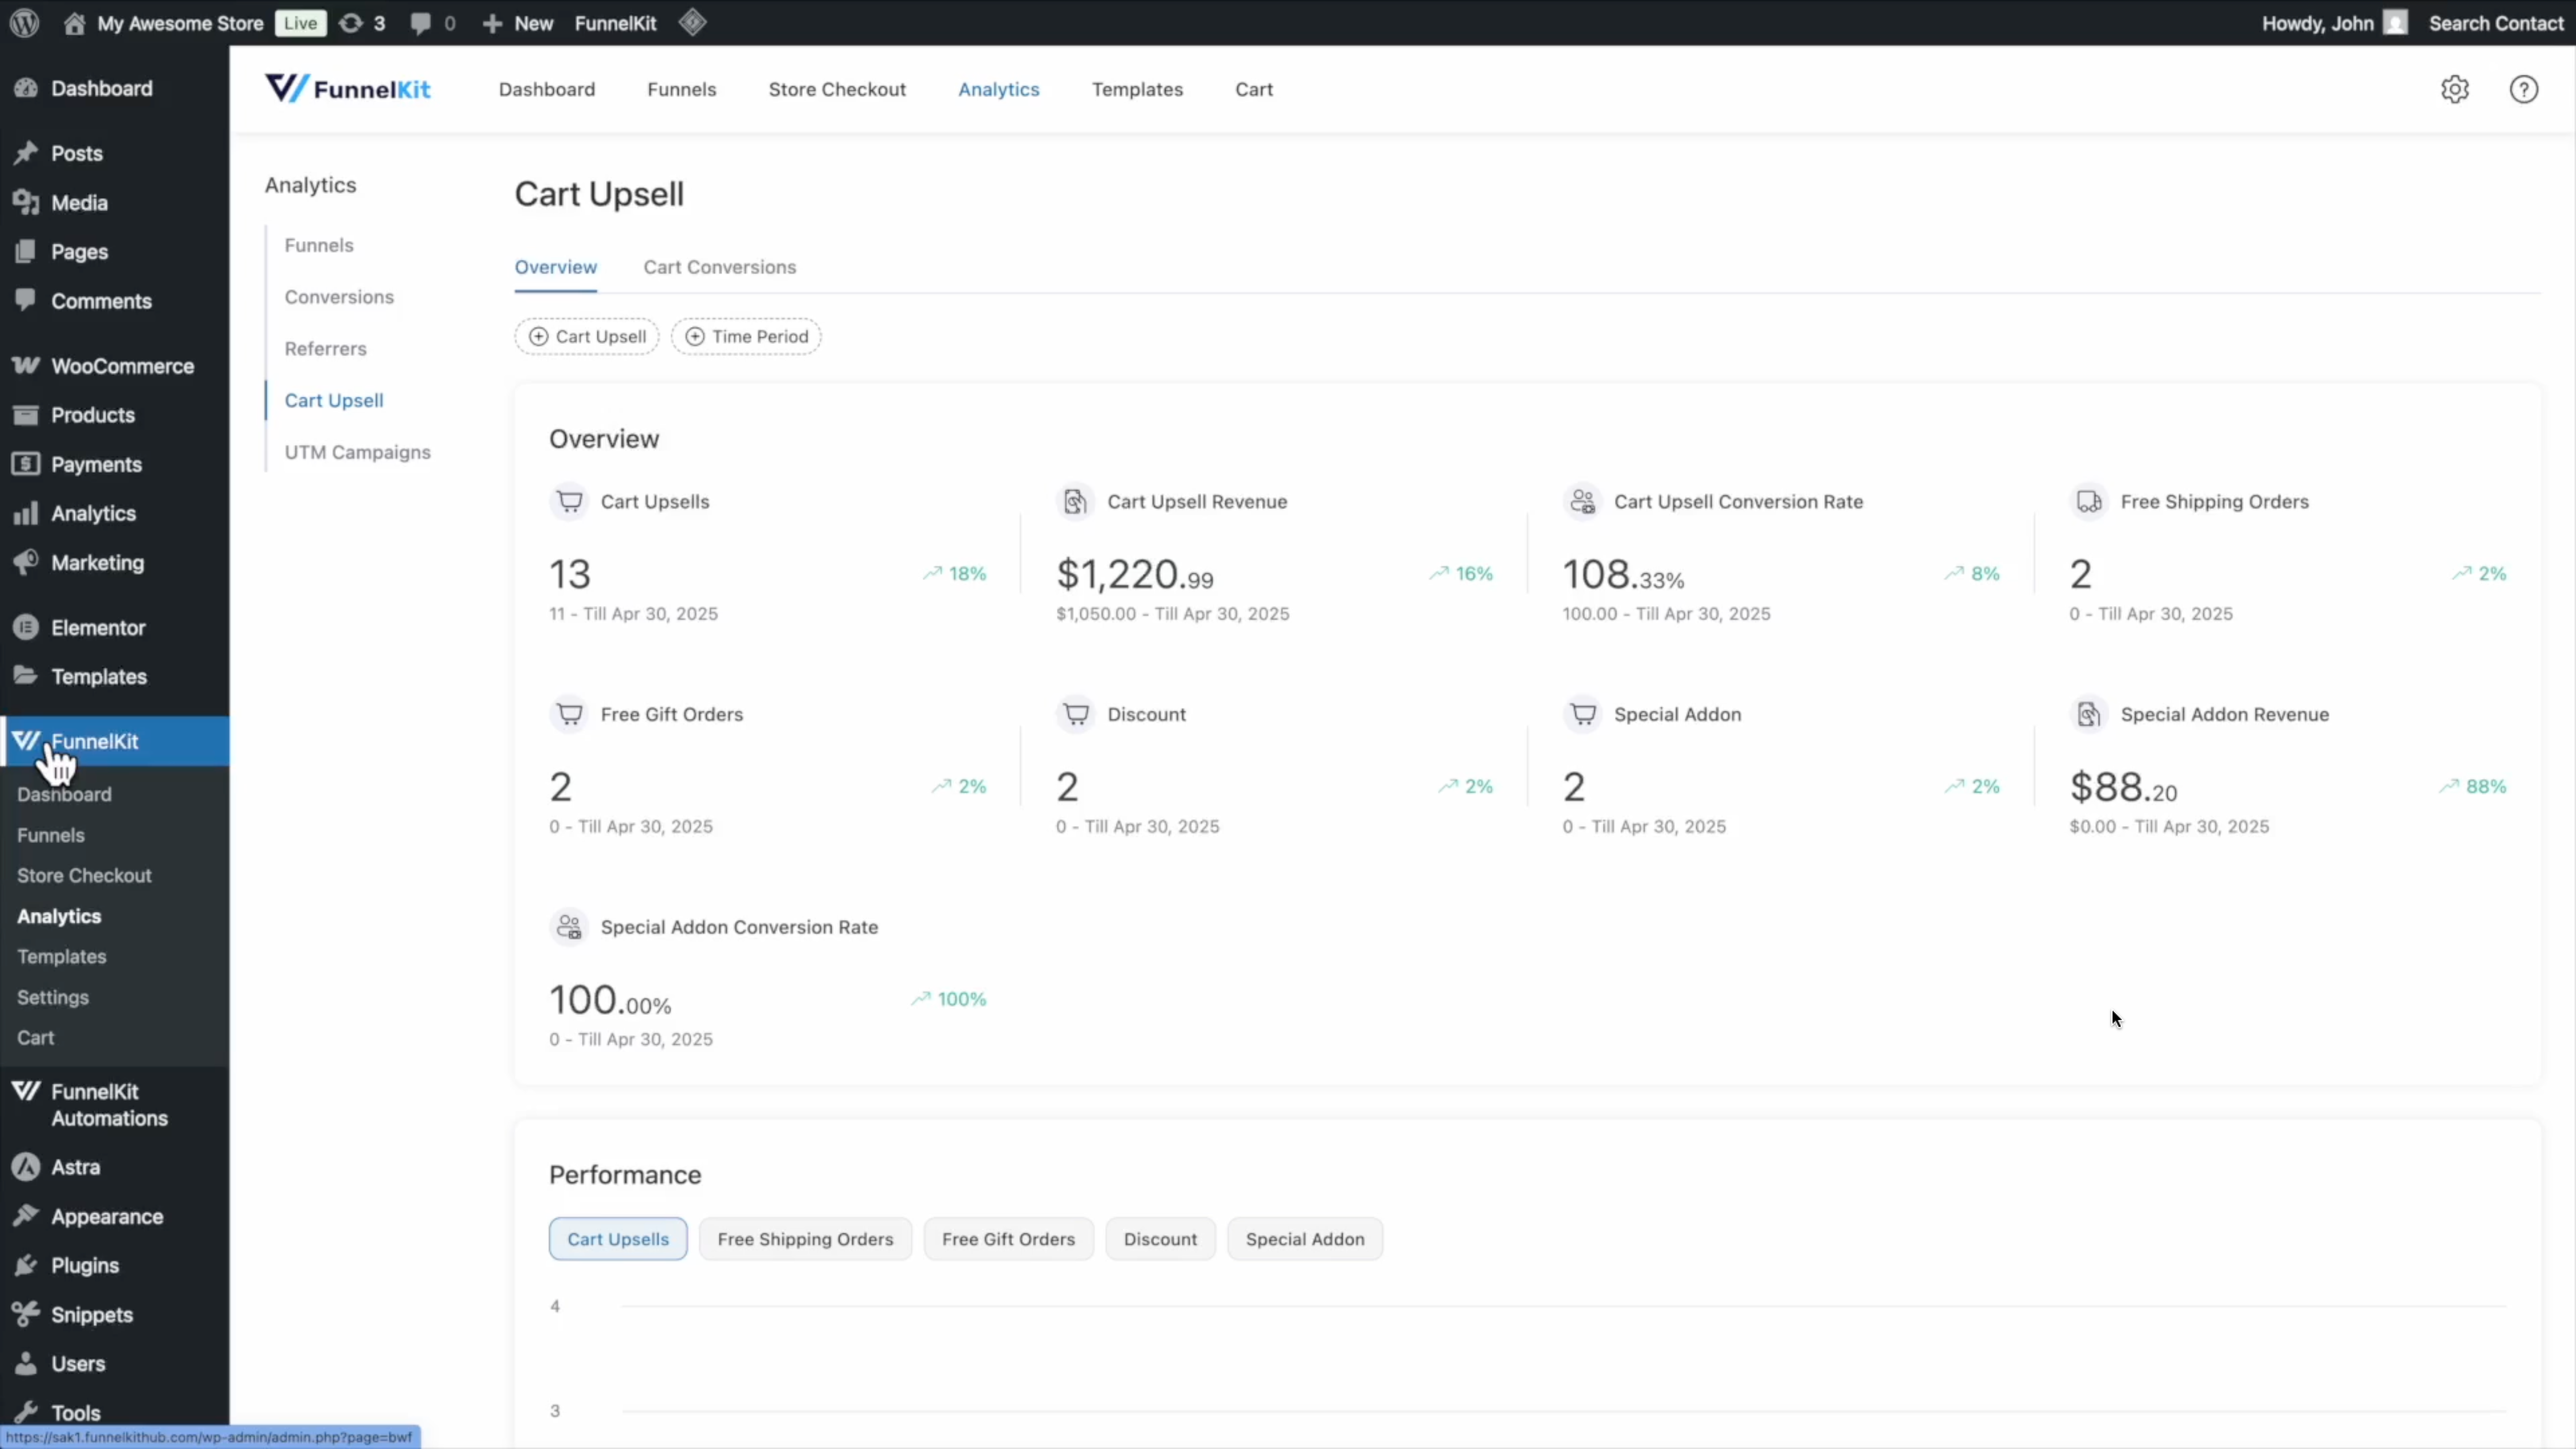Open Funnels in top navigation
Screen dimensions: 2576x1449
tap(682, 89)
